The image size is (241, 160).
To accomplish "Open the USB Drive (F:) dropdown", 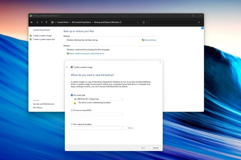I will click(98, 99).
